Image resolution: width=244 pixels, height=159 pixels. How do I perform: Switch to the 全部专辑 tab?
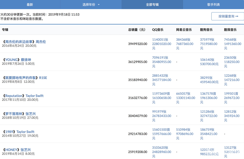[x=152, y=5]
